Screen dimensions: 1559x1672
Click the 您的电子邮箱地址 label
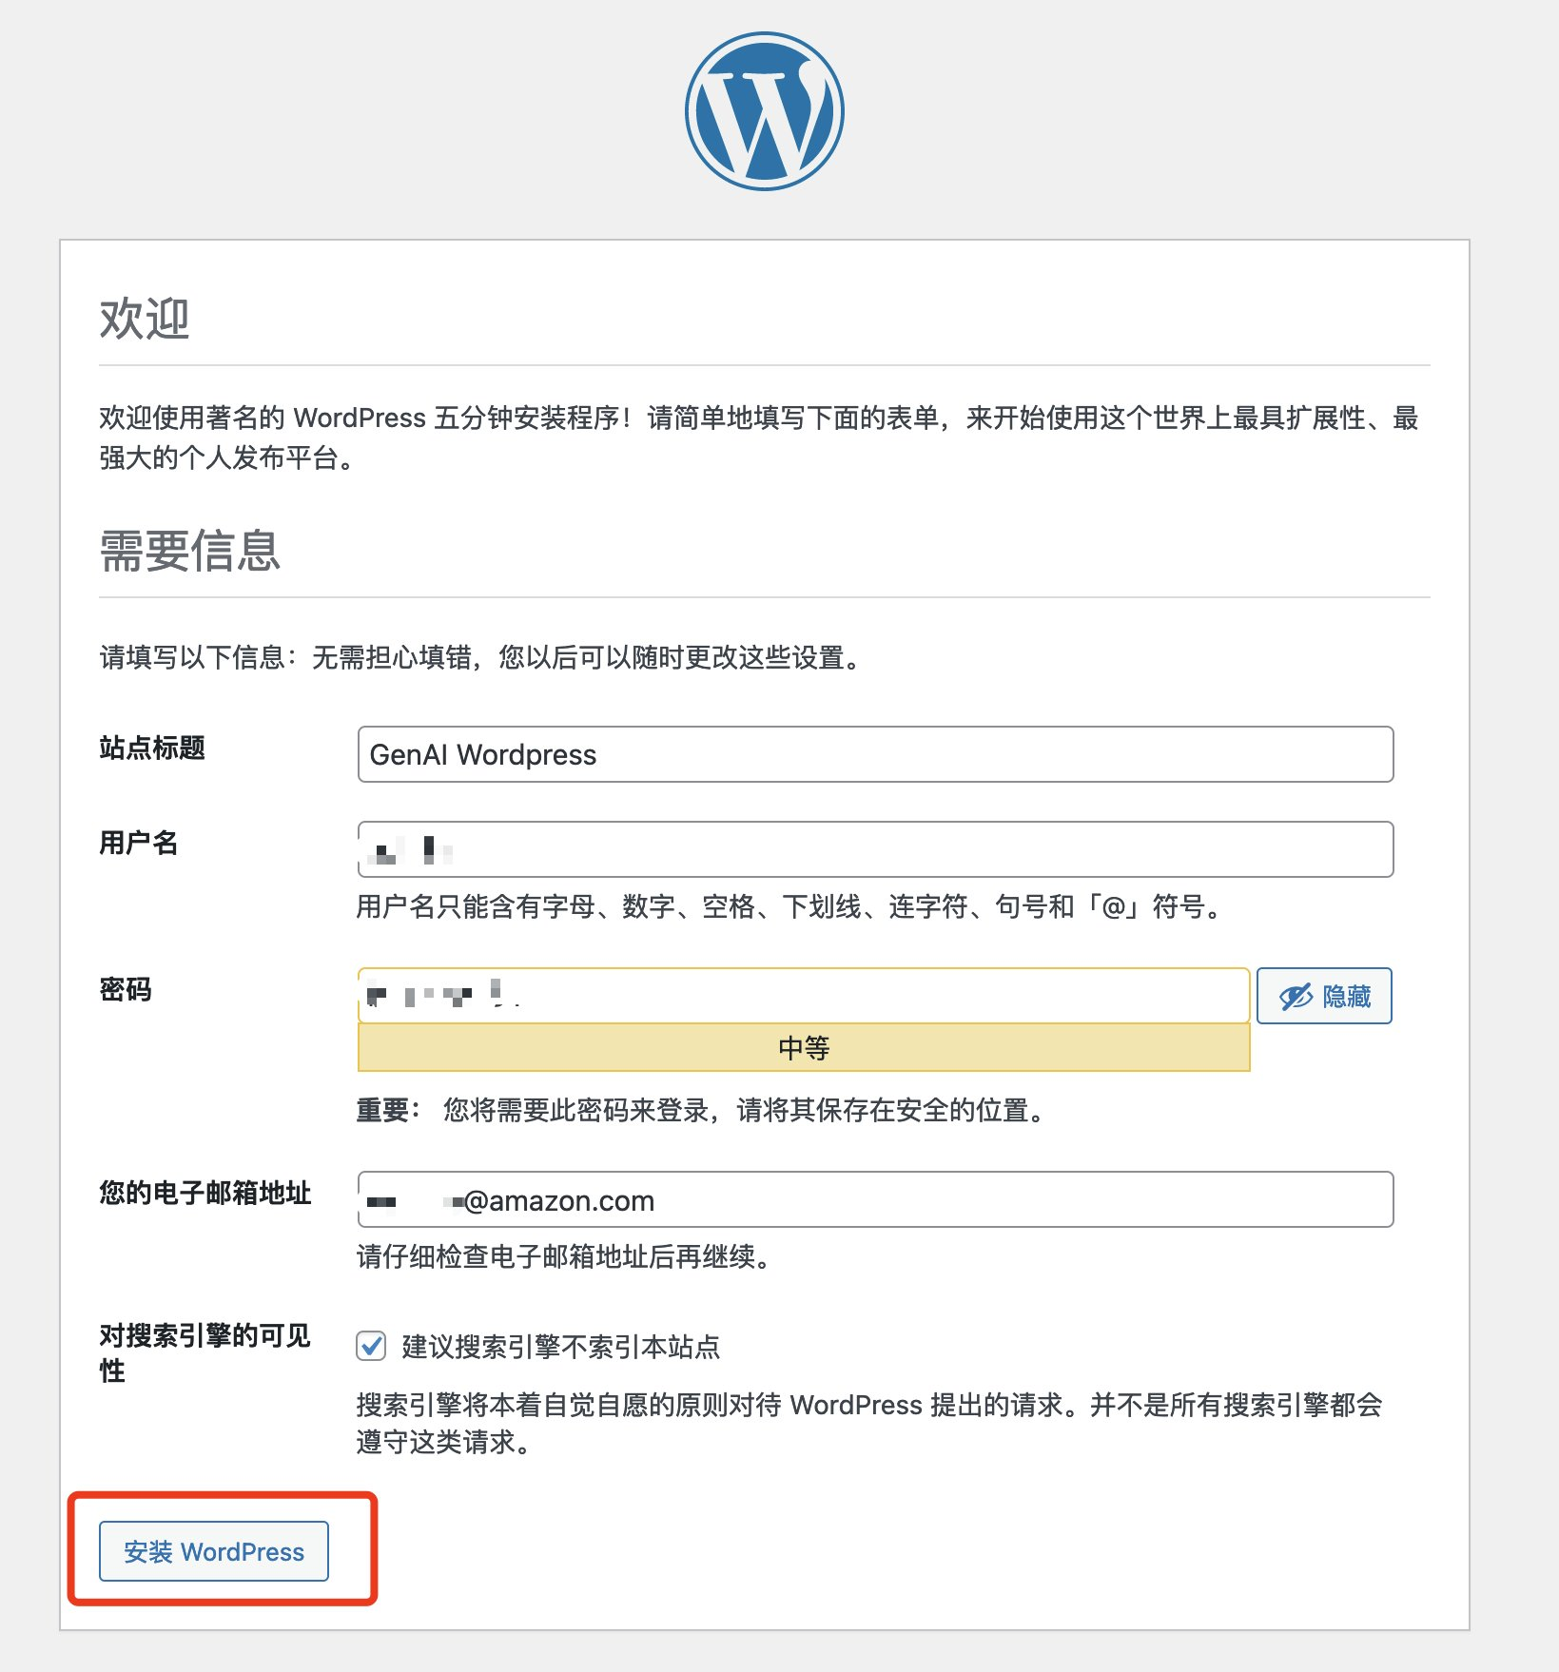205,1193
